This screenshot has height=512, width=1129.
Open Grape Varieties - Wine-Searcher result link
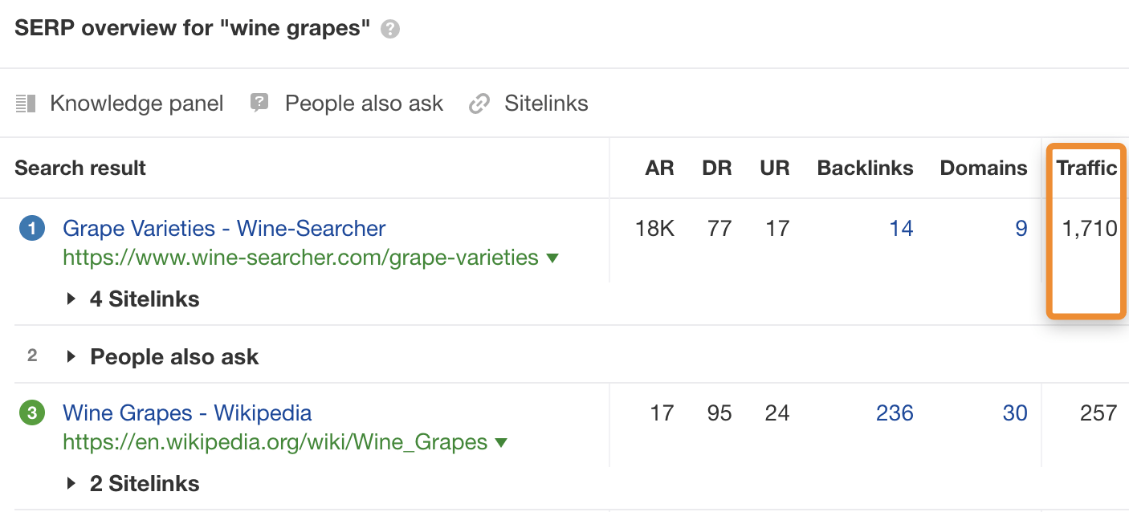(x=224, y=228)
